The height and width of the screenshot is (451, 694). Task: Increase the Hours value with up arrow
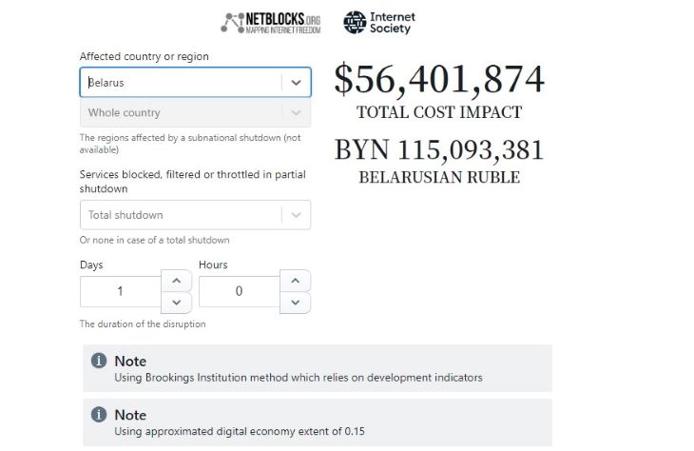coord(296,281)
